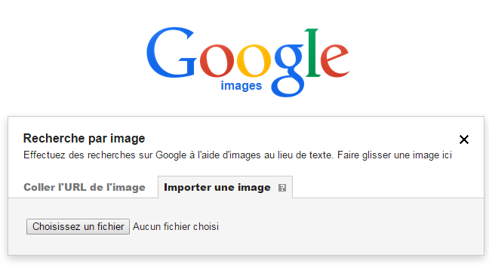Click the blue lowercase g in logo

coord(288,71)
